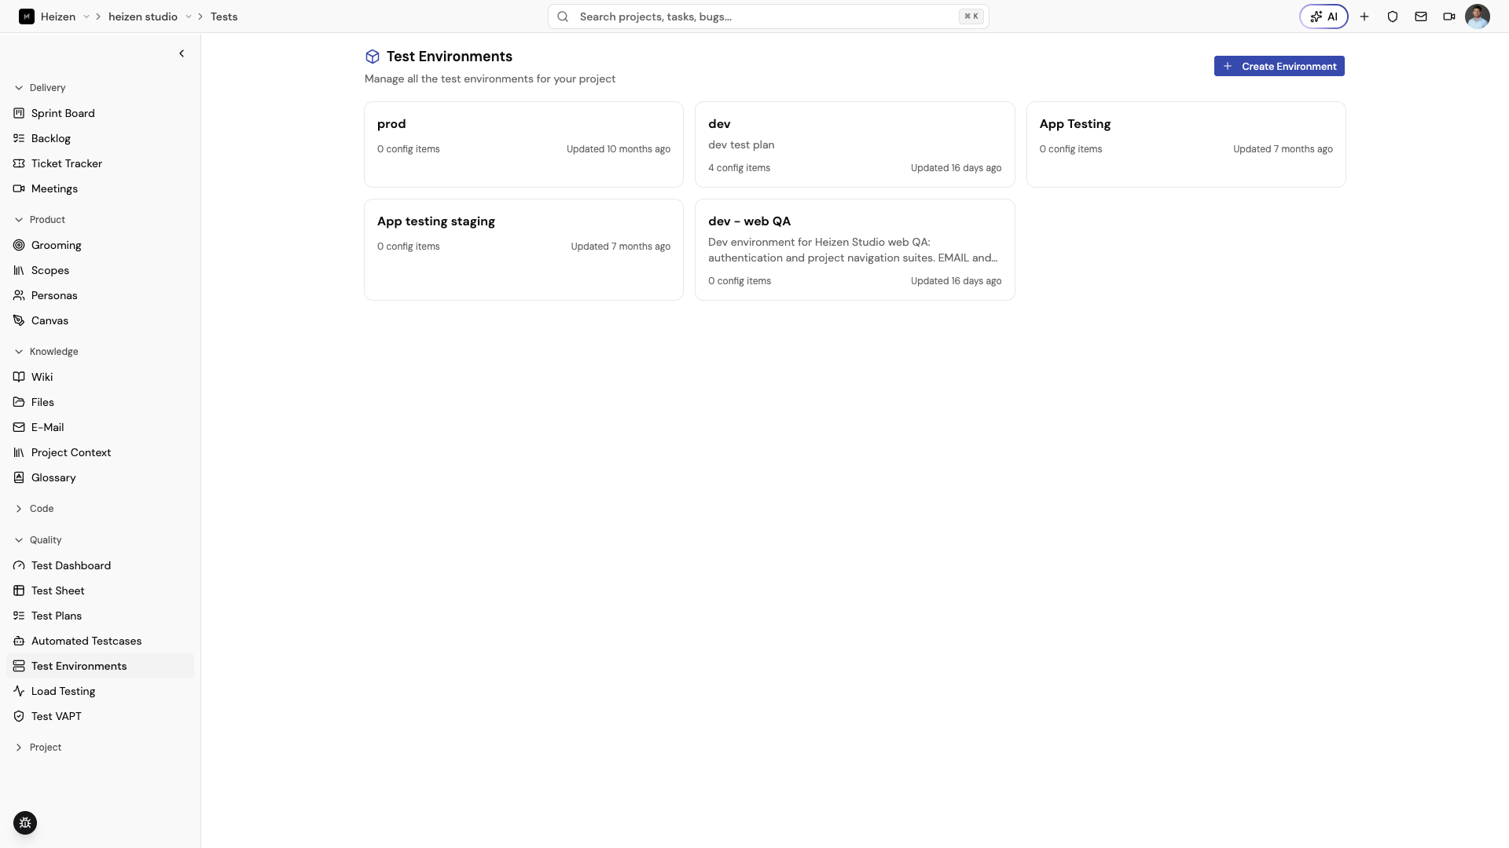Open the App testing staging card
This screenshot has height=848, width=1509.
click(x=523, y=250)
